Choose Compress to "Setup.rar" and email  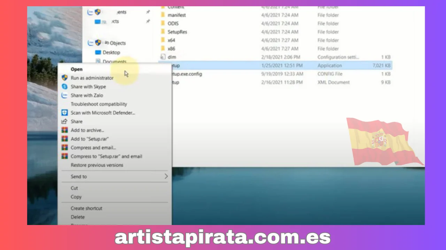click(x=106, y=156)
